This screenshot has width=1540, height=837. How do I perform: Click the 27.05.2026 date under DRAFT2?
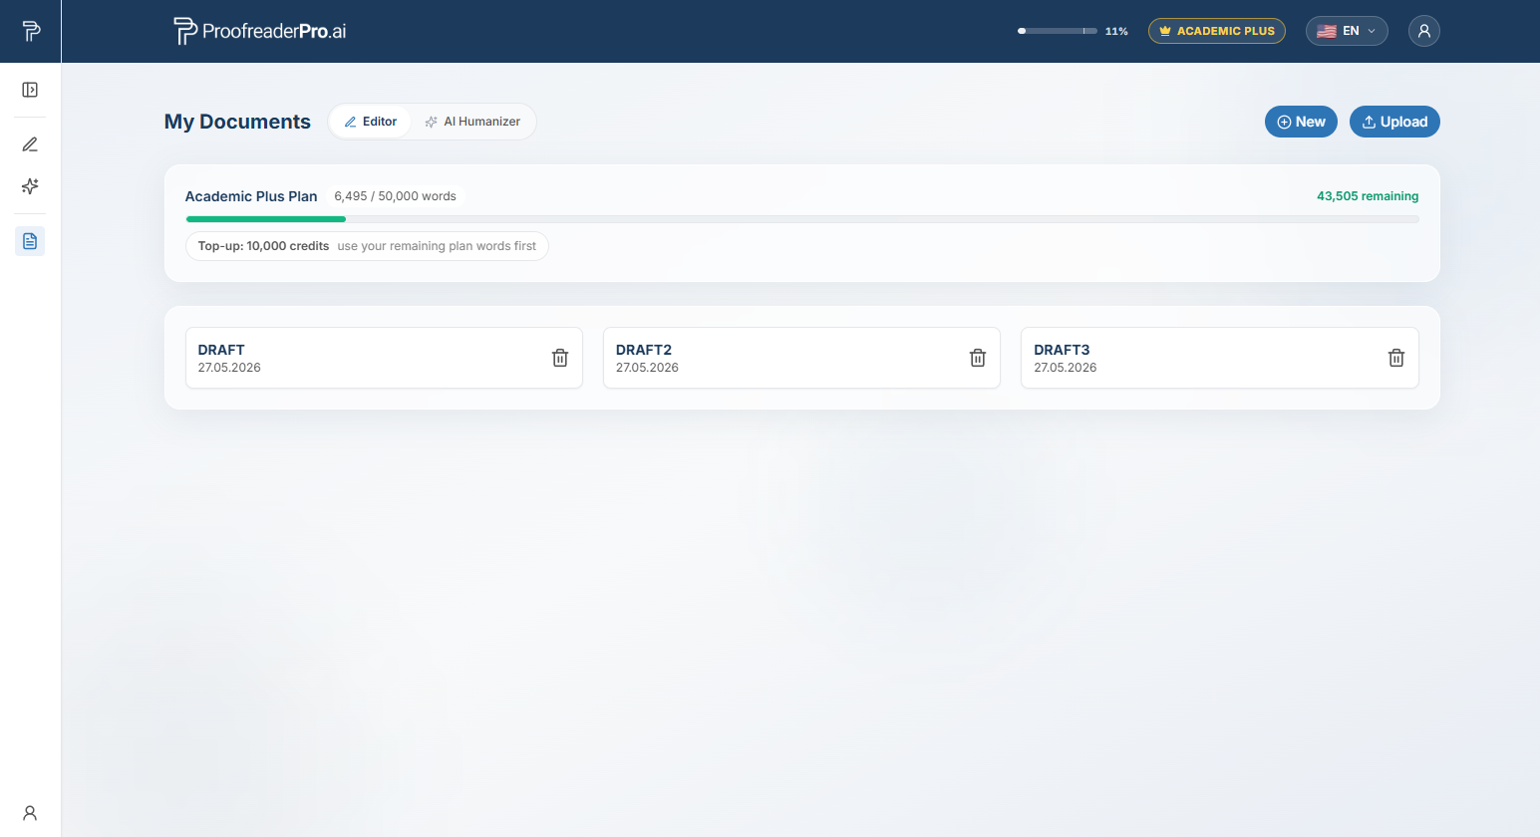click(647, 368)
